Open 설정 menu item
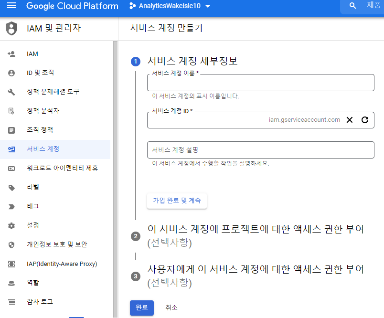This screenshot has height=318, width=384. [x=33, y=225]
